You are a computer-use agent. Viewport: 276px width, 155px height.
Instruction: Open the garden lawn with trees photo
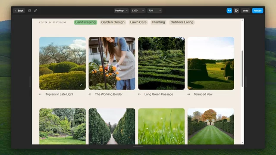63,126
